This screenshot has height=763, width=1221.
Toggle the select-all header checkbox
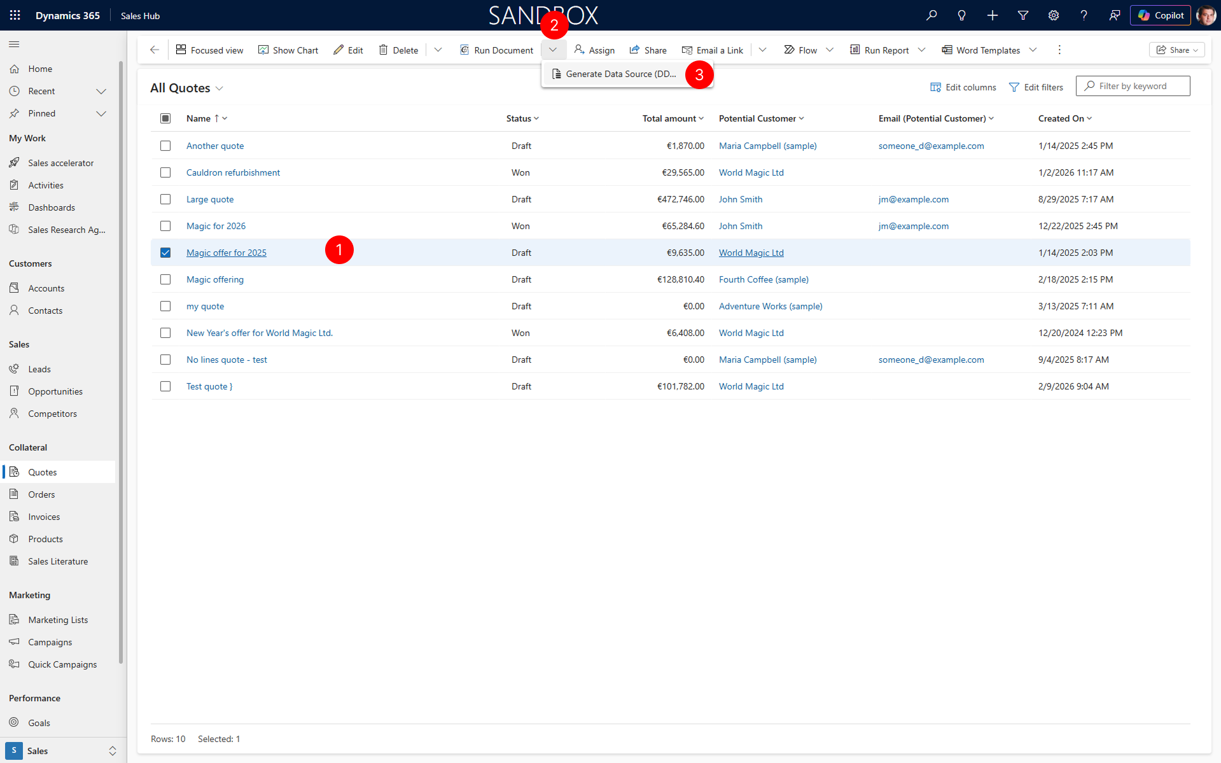tap(165, 118)
